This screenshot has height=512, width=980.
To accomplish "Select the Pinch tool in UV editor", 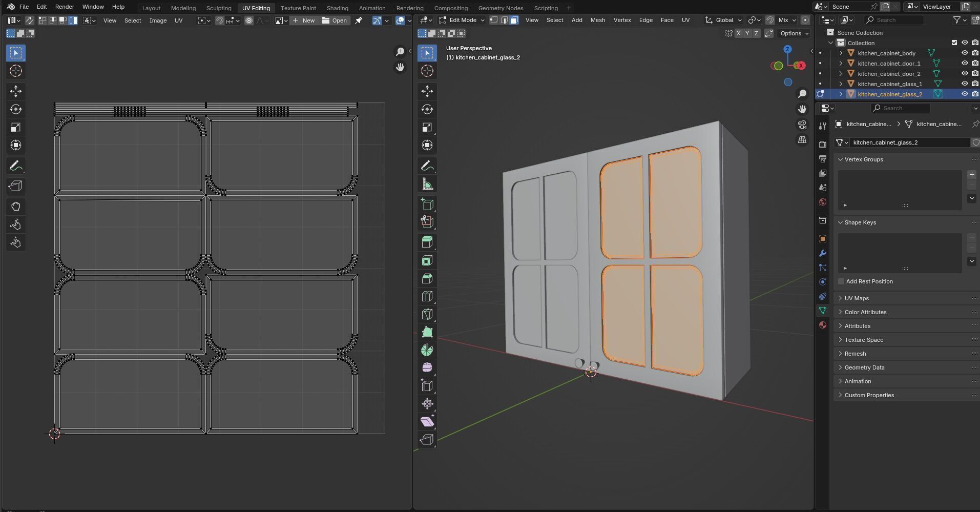I will 16,242.
